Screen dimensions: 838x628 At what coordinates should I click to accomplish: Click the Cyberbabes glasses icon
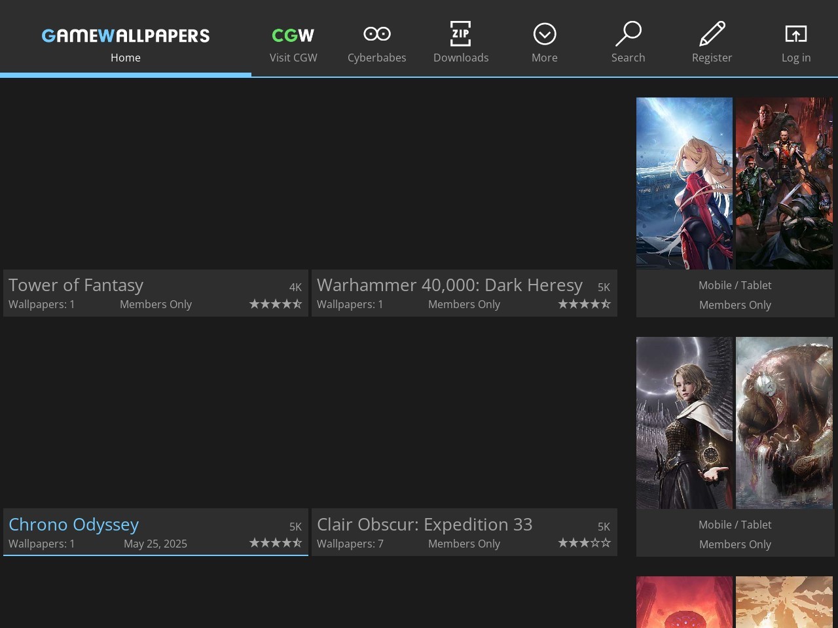[377, 34]
